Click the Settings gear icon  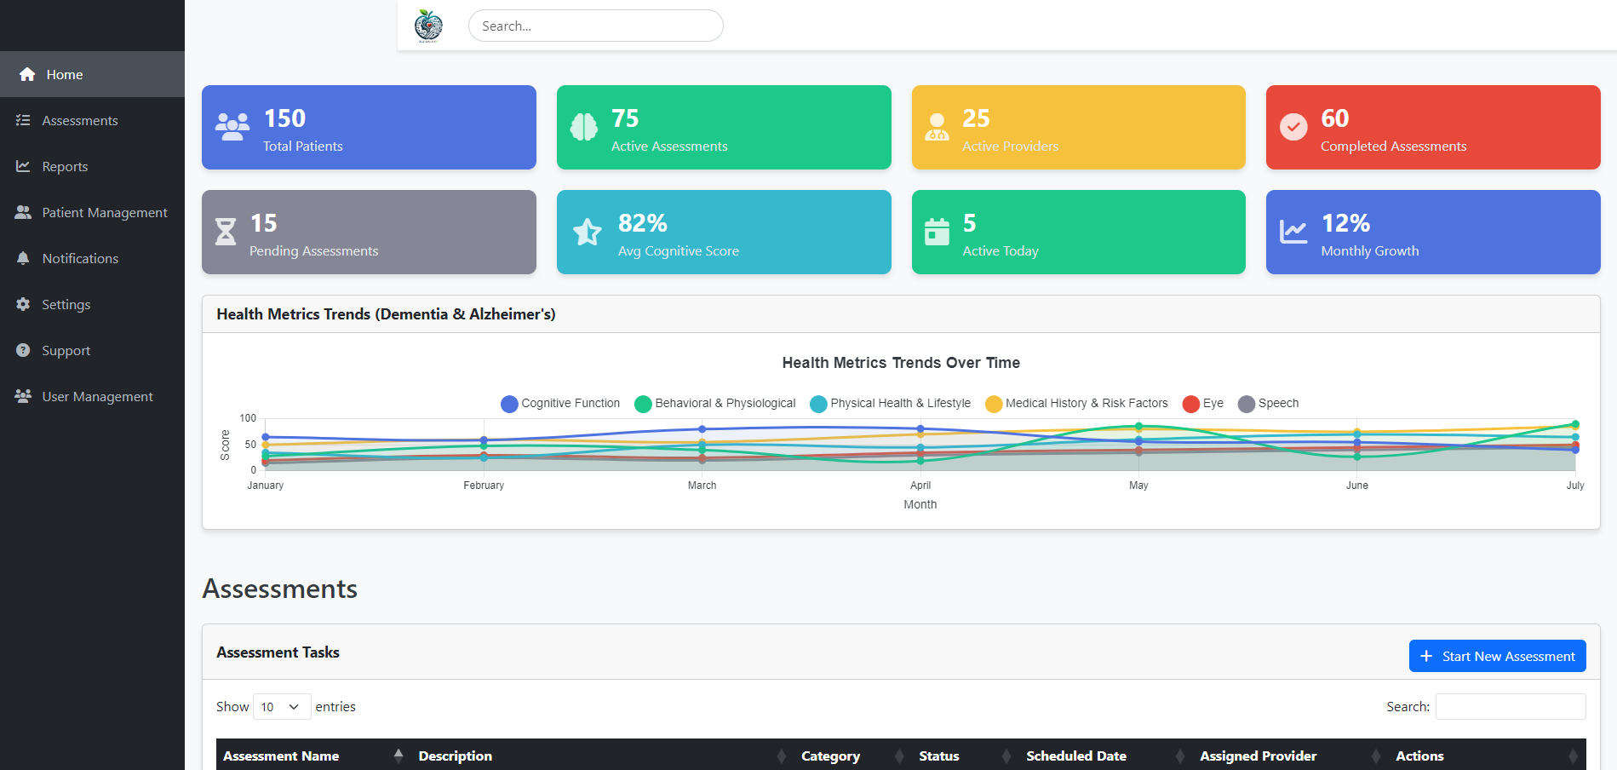click(x=23, y=304)
